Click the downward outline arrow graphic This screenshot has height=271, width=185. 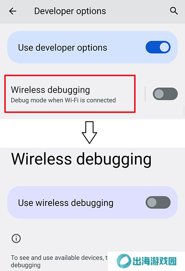[89, 132]
